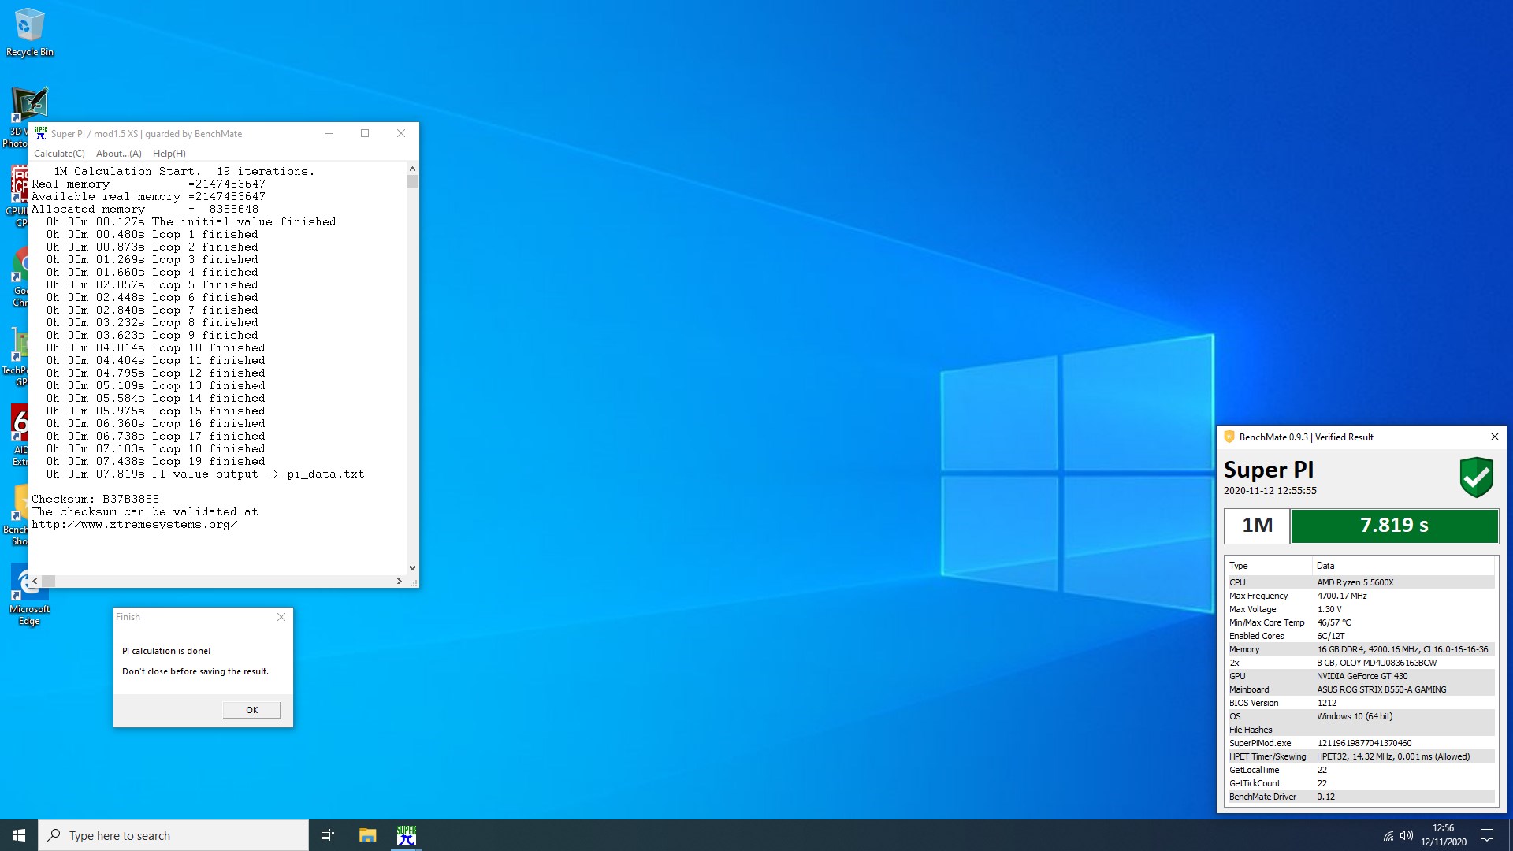Screen dimensions: 1513x851
Task: Select the SuperPiMod.exe file hash row
Action: 1360,743
